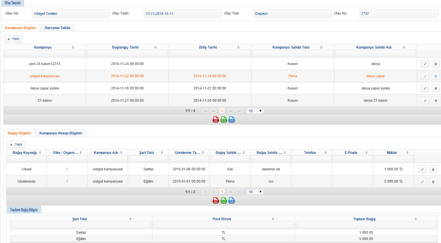Export donation table to Excel
Image resolution: width=441 pixels, height=243 pixels.
click(224, 201)
